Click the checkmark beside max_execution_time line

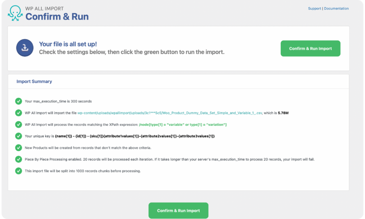(x=19, y=101)
